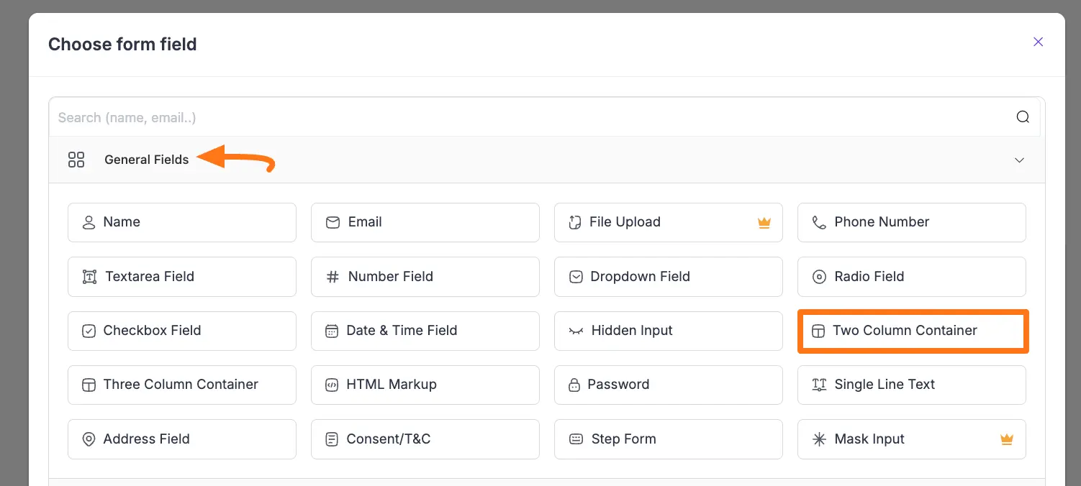
Task: Click the General Fields section header label
Action: pos(146,160)
